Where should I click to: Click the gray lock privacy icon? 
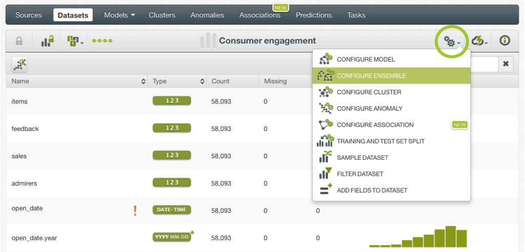coord(19,41)
